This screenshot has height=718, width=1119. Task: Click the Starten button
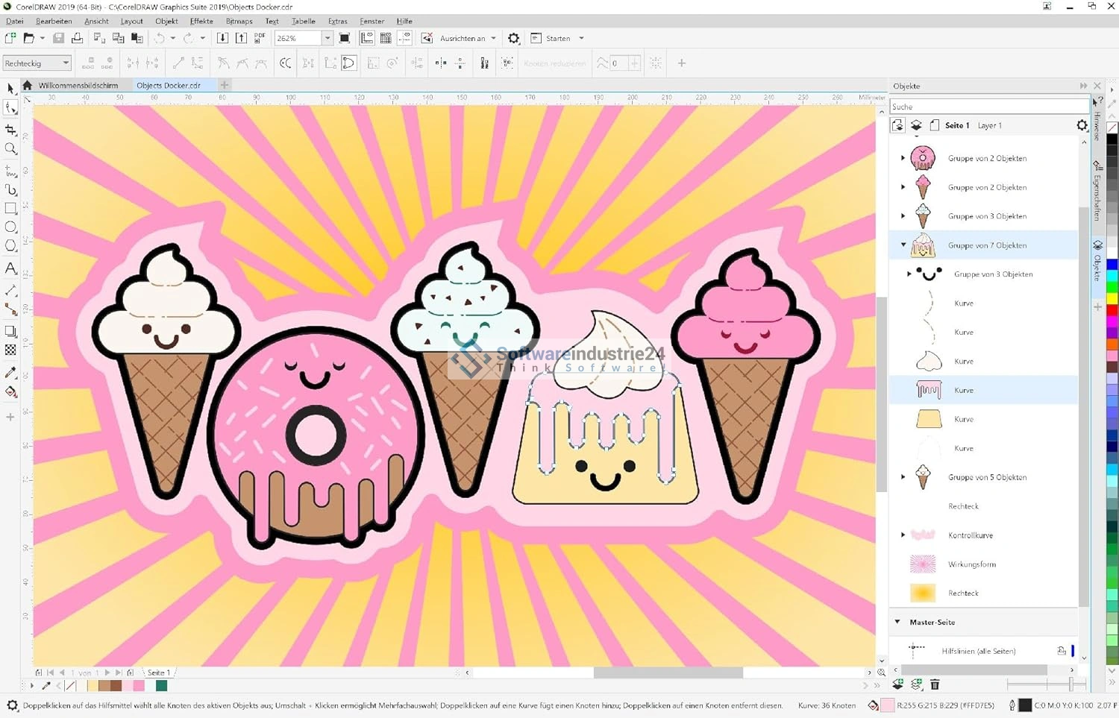point(557,38)
